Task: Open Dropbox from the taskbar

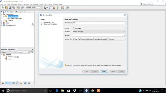Action: tap(75, 91)
